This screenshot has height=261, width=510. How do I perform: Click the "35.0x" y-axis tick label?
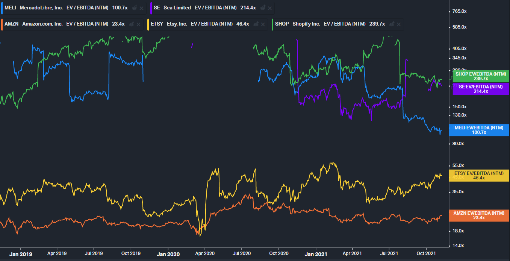[459, 192]
